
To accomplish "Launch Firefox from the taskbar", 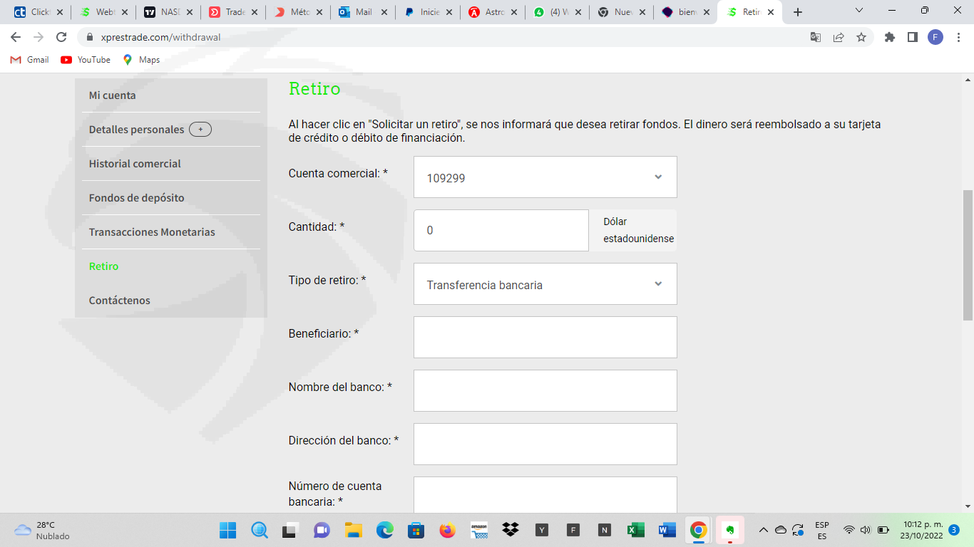I will [x=447, y=530].
